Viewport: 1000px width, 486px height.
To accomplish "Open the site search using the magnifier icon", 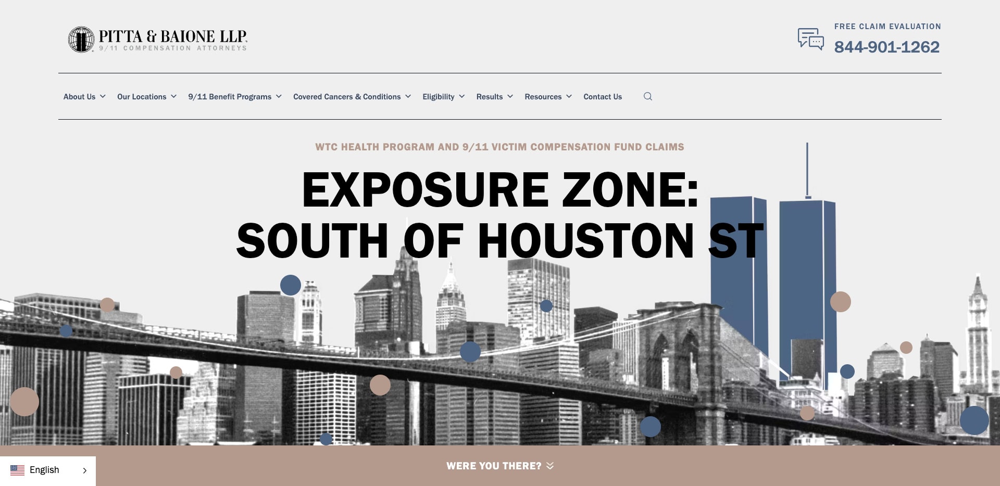I will [647, 96].
